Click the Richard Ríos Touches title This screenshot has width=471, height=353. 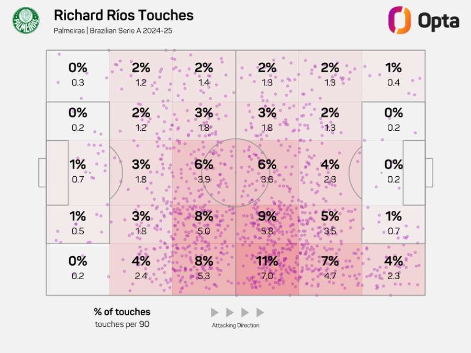(124, 15)
